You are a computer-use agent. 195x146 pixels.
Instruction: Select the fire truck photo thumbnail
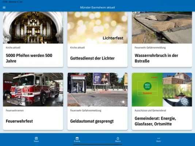[33, 89]
